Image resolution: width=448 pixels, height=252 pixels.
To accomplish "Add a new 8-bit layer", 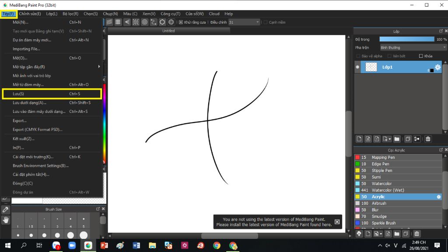I will point(368,139).
